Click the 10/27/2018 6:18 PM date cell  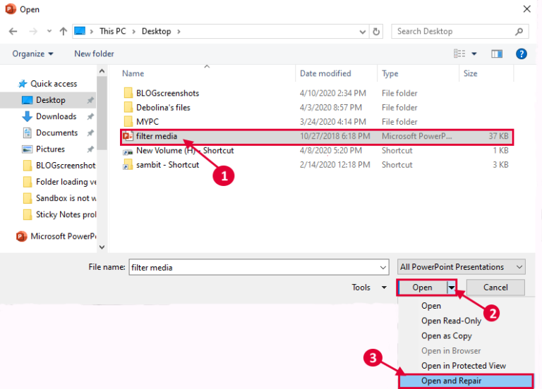pyautogui.click(x=335, y=136)
